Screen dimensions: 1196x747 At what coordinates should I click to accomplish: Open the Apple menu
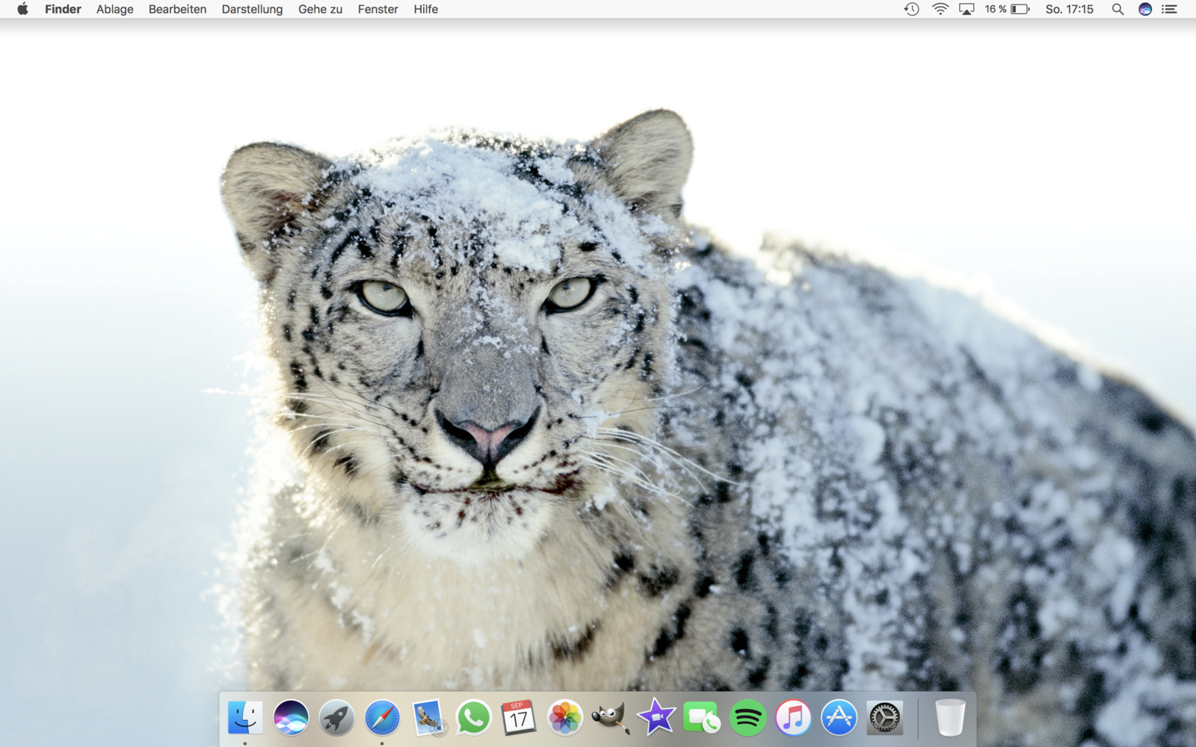tap(22, 9)
